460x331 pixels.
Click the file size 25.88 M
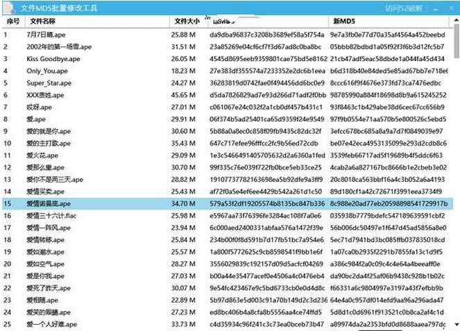click(x=183, y=35)
